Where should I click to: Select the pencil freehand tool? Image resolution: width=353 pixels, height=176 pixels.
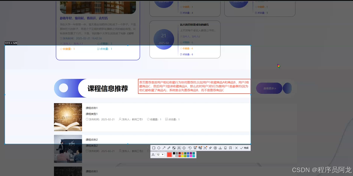169,148
